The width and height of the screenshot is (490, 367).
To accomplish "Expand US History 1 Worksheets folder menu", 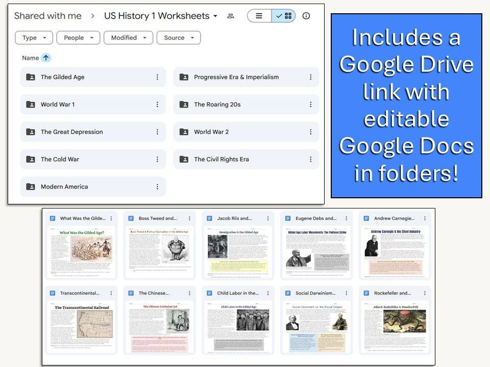I will (161, 16).
